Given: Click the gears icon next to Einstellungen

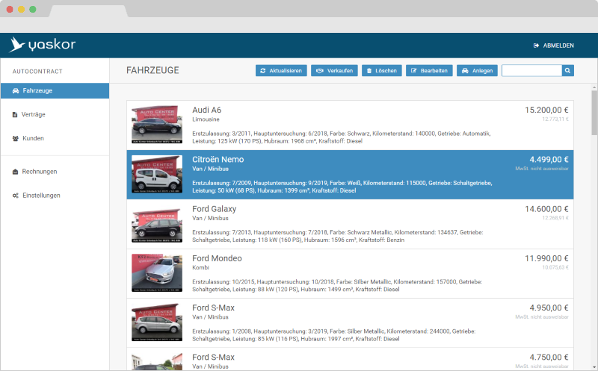Looking at the screenshot, I should [15, 196].
